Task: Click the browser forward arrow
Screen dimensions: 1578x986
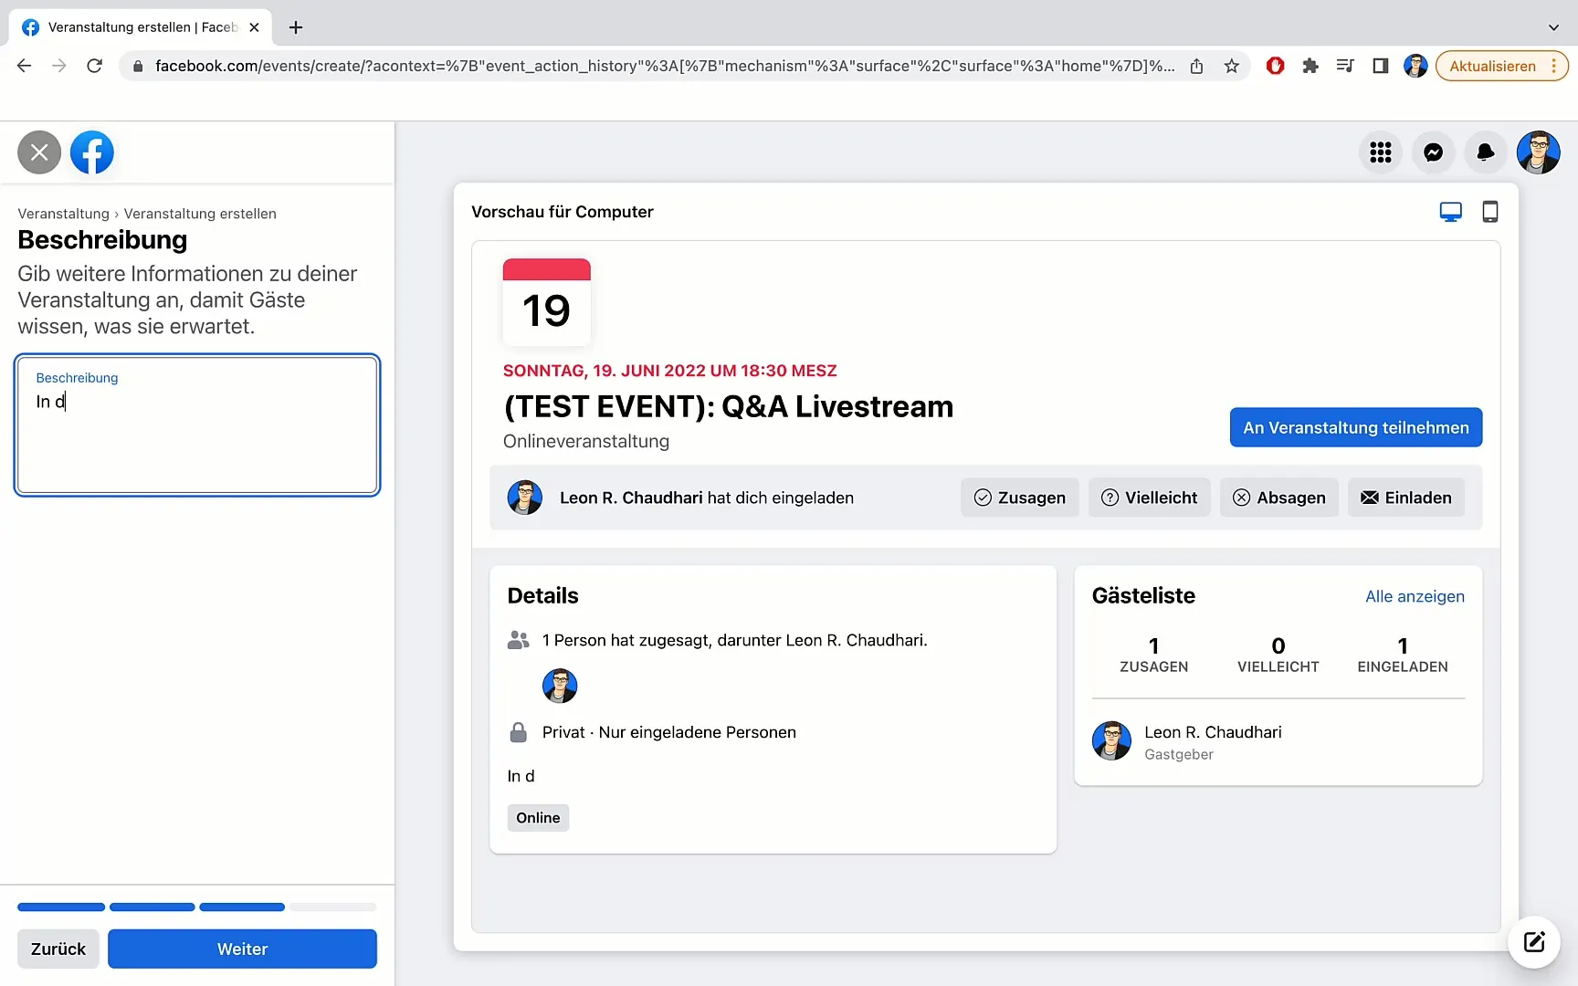Action: tap(59, 66)
